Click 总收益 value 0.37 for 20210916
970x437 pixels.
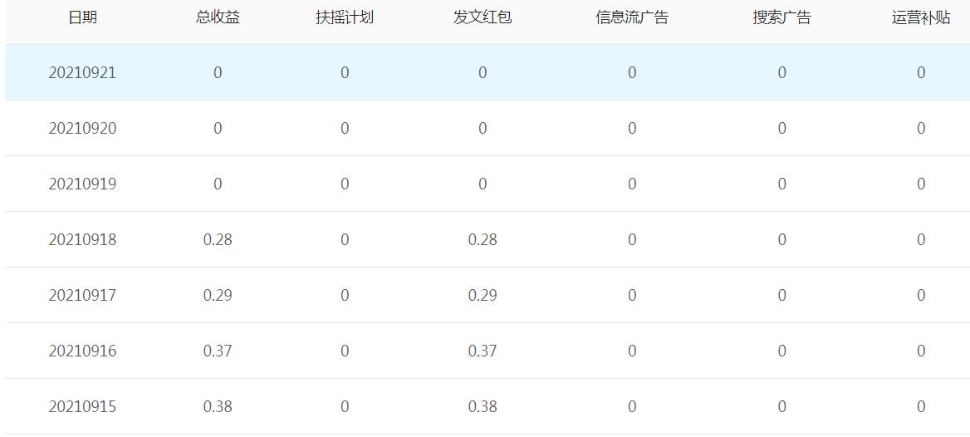tap(218, 351)
